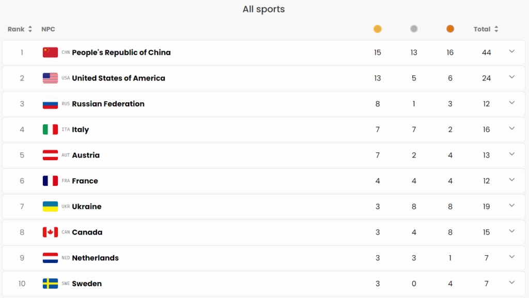Click the China flag icon
Image resolution: width=529 pixels, height=298 pixels.
point(50,52)
